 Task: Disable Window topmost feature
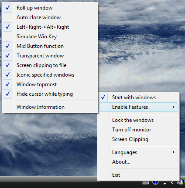point(50,84)
